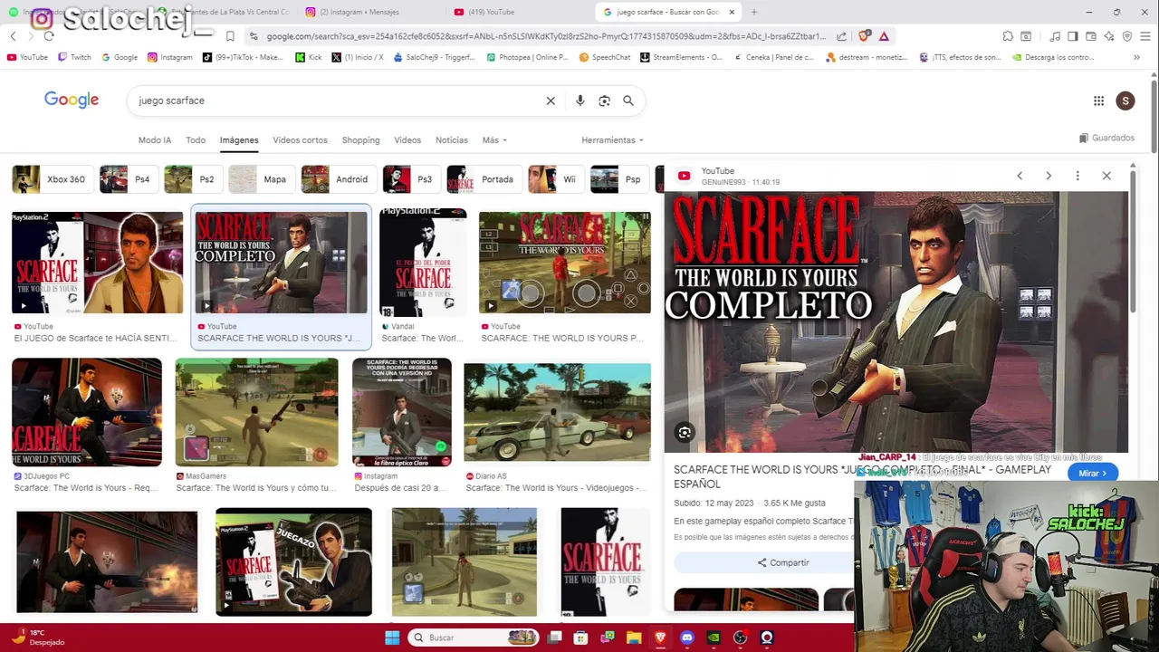
Task: Bookmark this page icon in address bar
Action: (230, 36)
